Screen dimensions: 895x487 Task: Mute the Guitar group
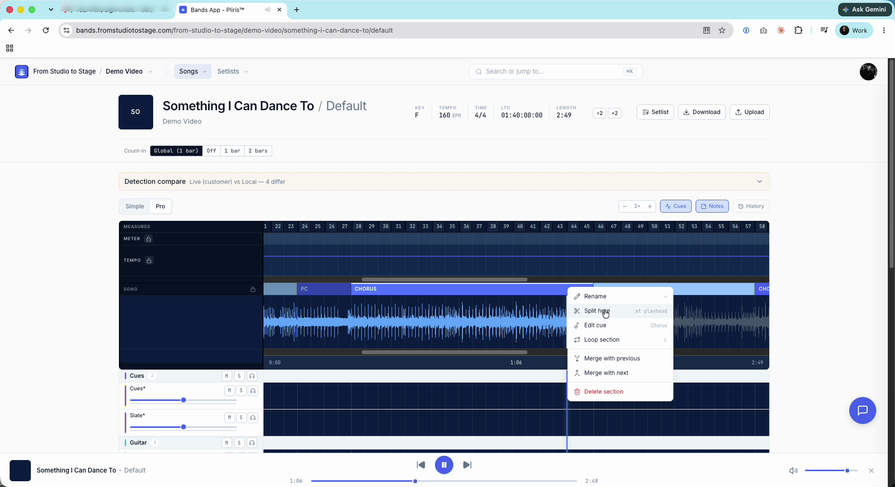(x=226, y=443)
